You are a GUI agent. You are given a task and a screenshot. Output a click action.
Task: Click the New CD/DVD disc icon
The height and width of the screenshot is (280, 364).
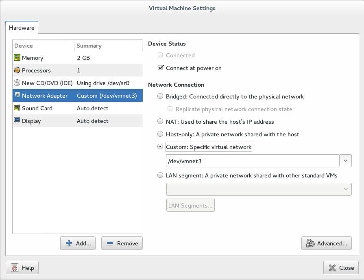click(17, 83)
